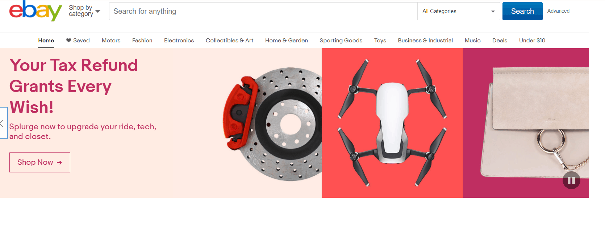605x226 pixels.
Task: Select the Home tab
Action: pyautogui.click(x=46, y=41)
